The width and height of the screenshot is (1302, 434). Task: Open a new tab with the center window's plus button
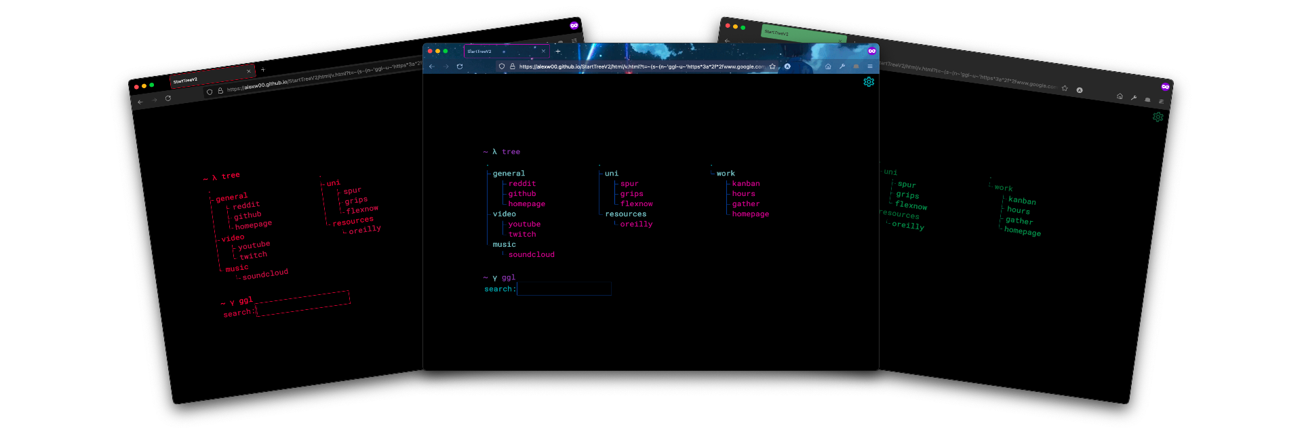tap(558, 51)
